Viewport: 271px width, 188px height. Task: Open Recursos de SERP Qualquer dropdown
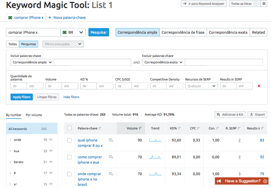[x=202, y=86]
